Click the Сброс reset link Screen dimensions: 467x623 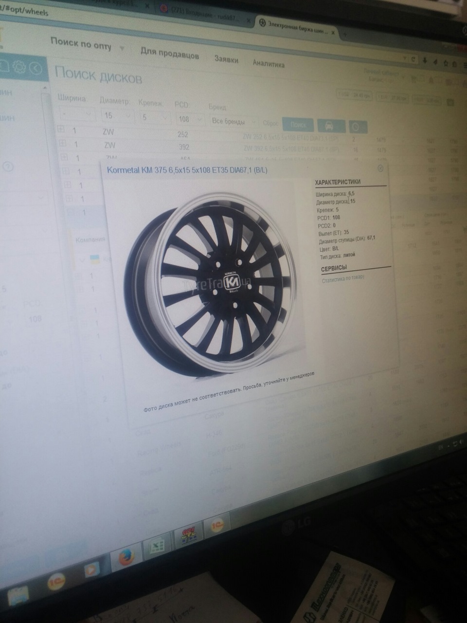coord(270,124)
